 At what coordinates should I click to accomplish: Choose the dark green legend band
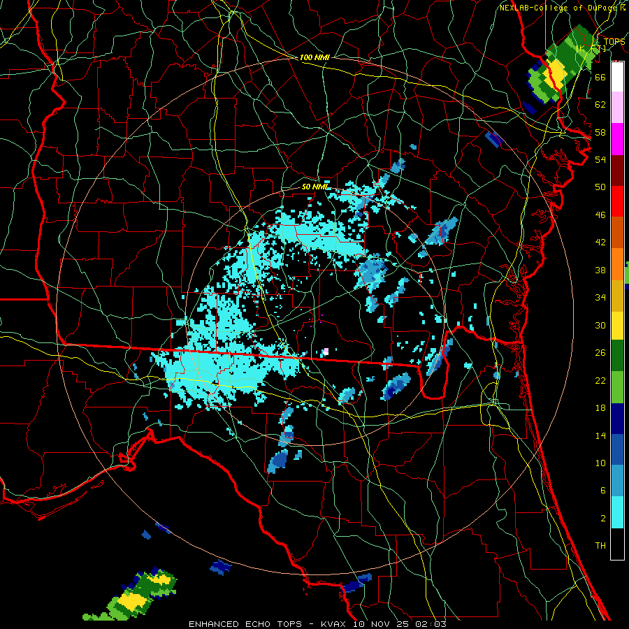(617, 356)
